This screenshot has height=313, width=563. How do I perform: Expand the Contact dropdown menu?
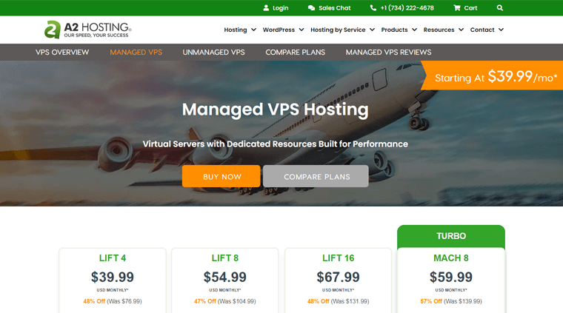tap(487, 30)
